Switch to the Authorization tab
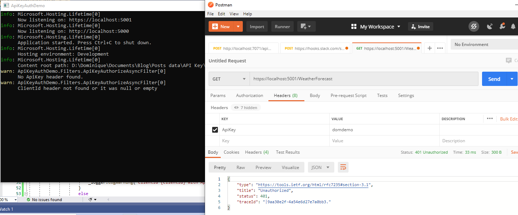This screenshot has height=215, width=518. coord(250,96)
